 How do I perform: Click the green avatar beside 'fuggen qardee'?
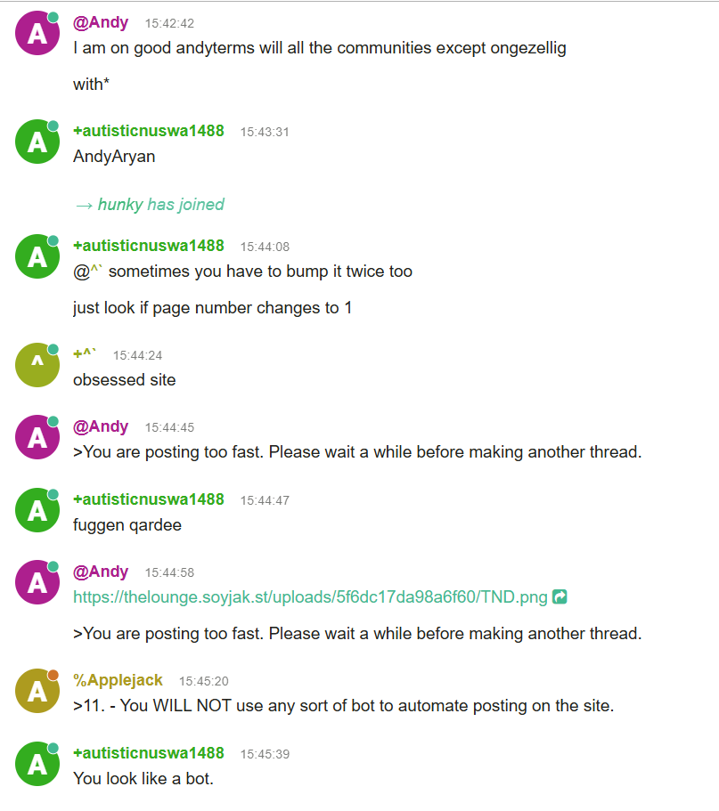tap(37, 510)
